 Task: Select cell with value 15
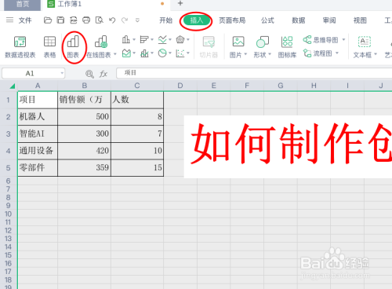coord(137,167)
